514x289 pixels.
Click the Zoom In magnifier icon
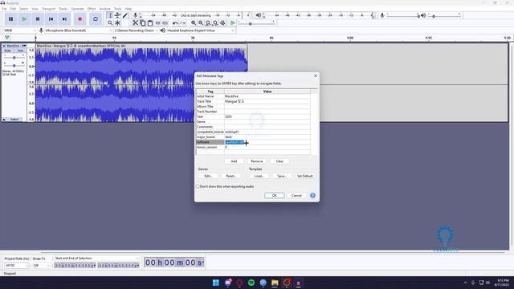tap(194, 23)
